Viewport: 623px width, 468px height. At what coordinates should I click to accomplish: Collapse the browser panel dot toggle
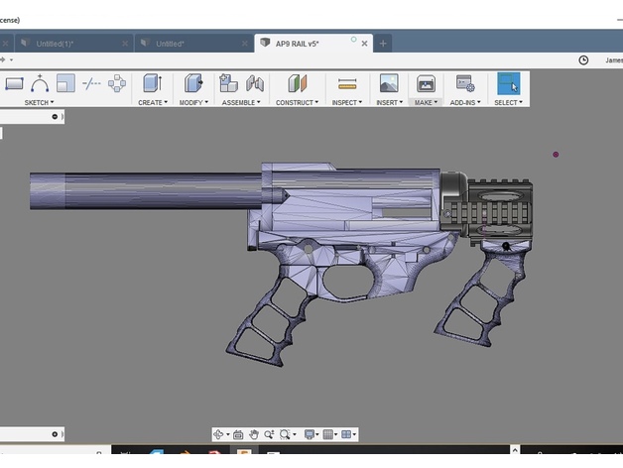(55, 116)
